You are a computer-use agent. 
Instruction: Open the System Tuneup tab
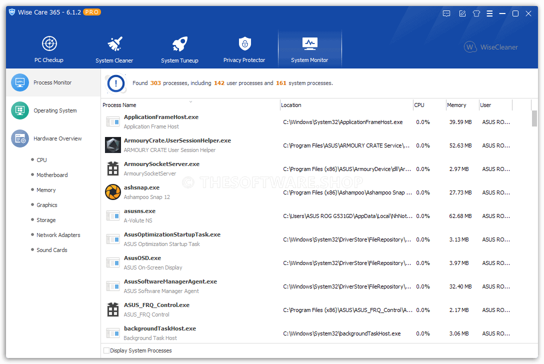(179, 49)
